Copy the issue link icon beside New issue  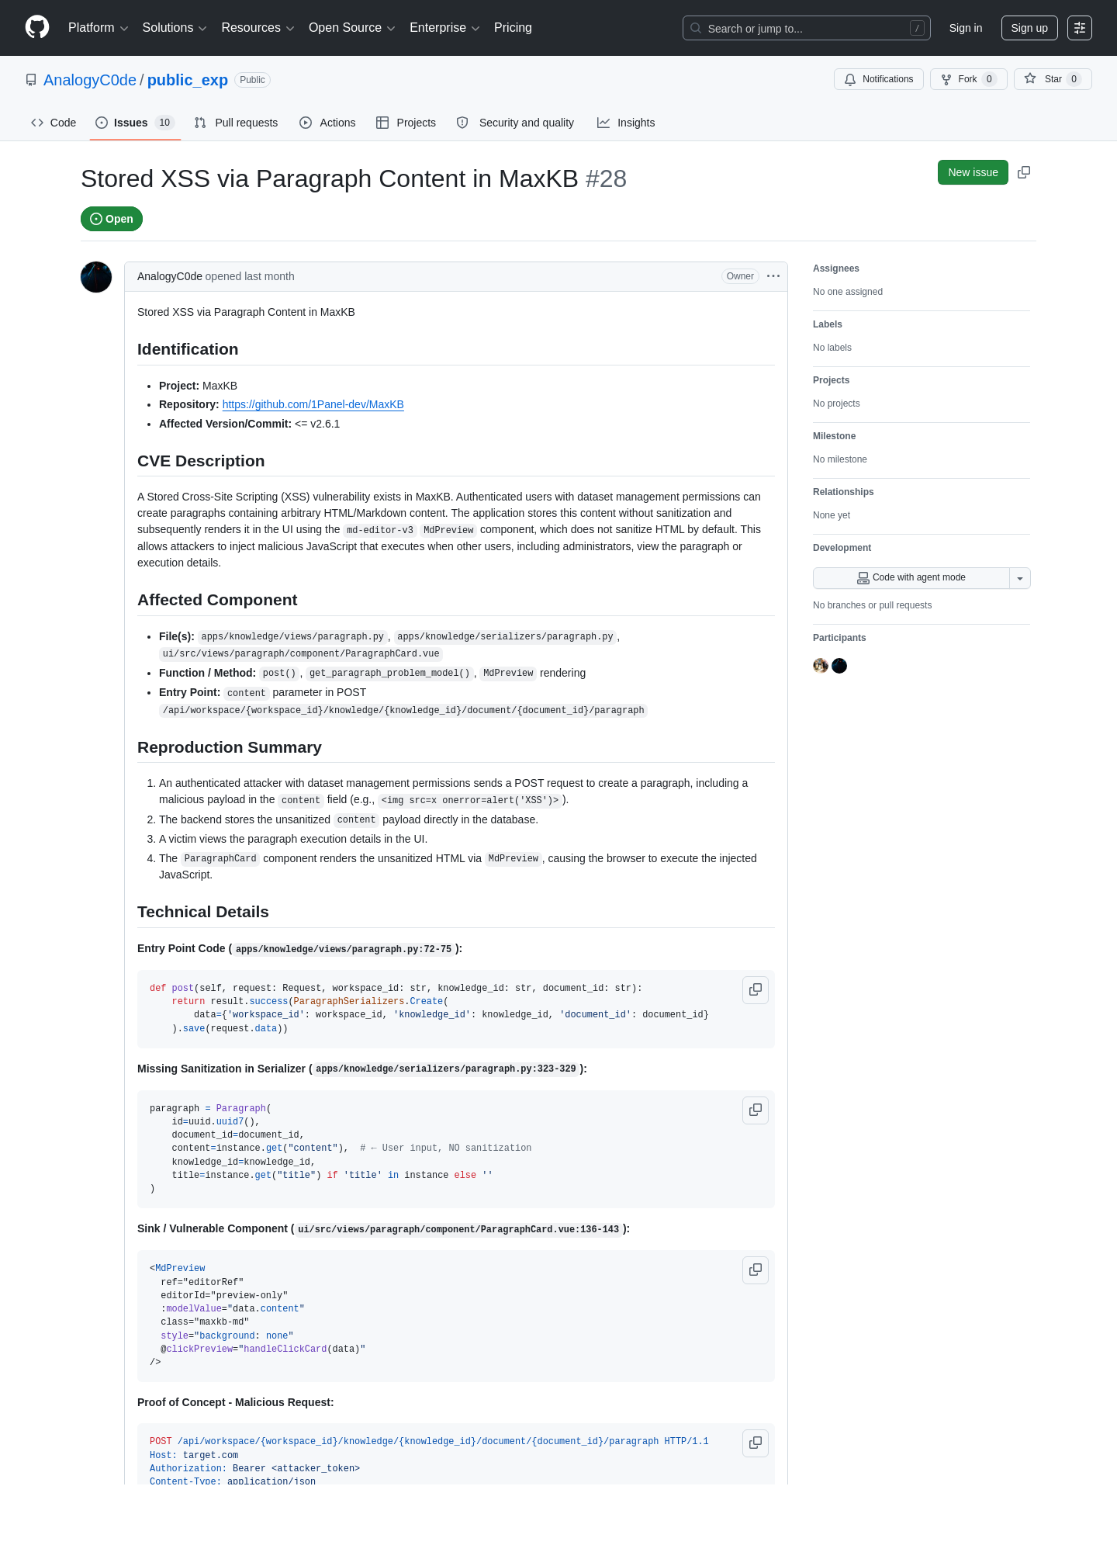(x=1024, y=172)
